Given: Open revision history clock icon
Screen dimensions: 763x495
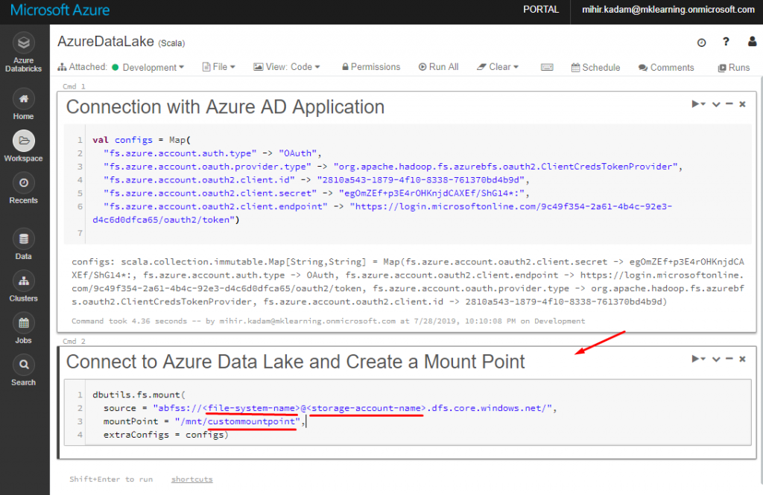Looking at the screenshot, I should pyautogui.click(x=701, y=42).
